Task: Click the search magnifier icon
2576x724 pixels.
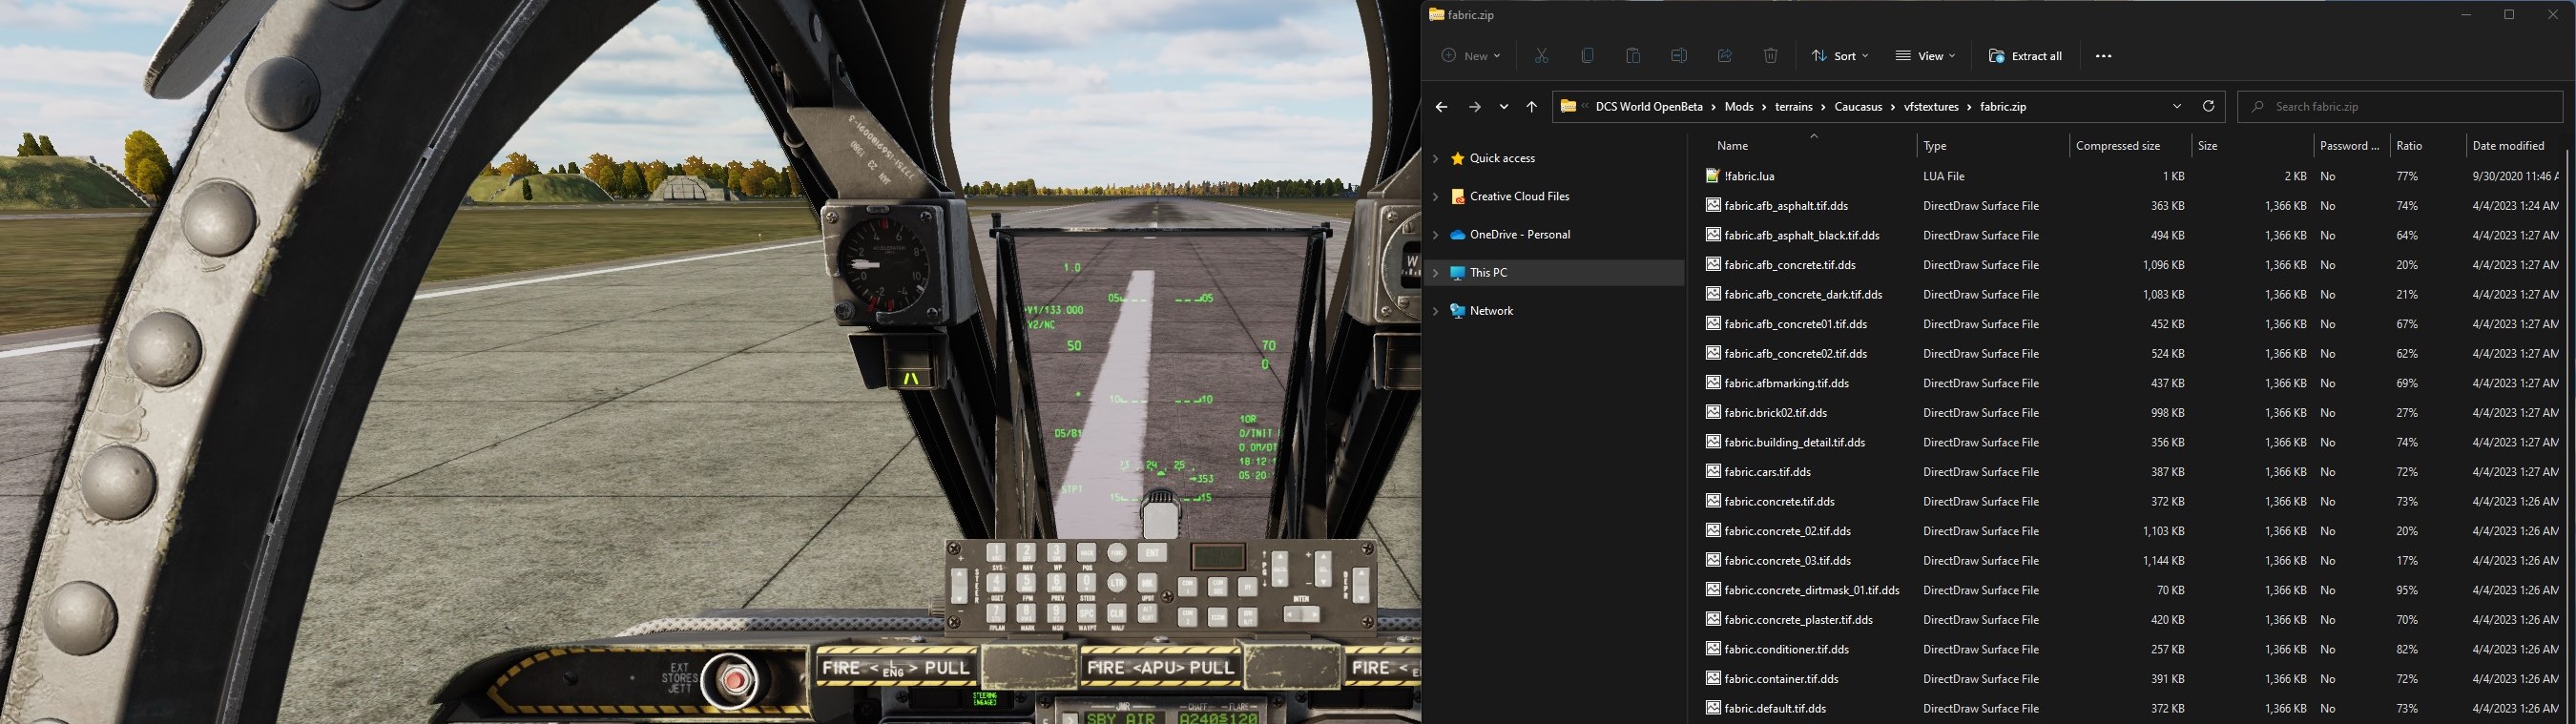Action: coord(2258,106)
